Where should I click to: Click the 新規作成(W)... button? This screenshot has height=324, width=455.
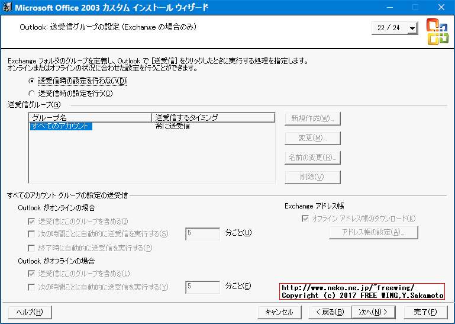tap(312, 118)
